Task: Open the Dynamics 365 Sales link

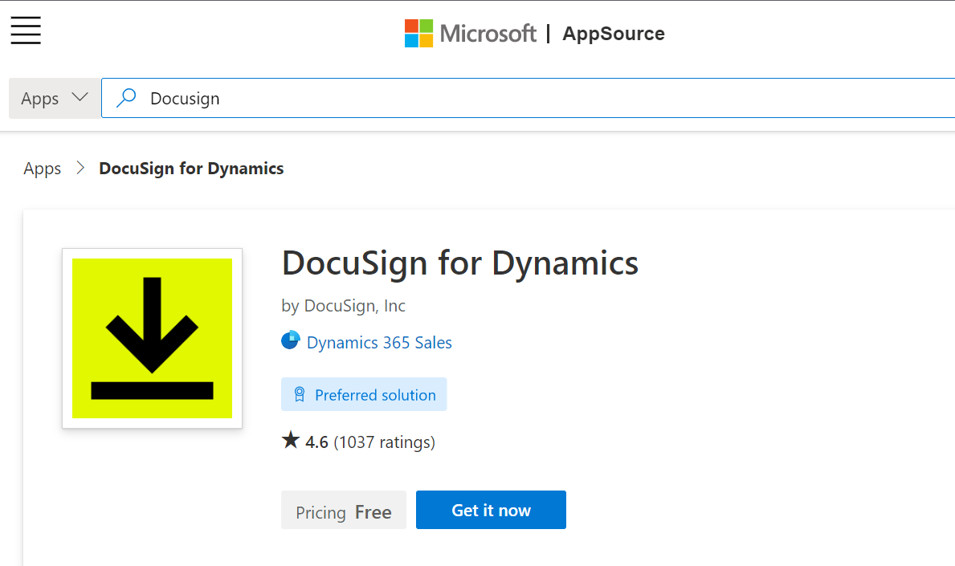Action: tap(379, 343)
